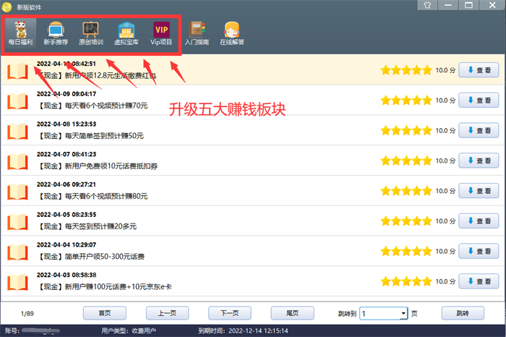Image resolution: width=506 pixels, height=337 pixels.
Task: Open the 每日福利 lucky cat tab
Action: point(20,33)
